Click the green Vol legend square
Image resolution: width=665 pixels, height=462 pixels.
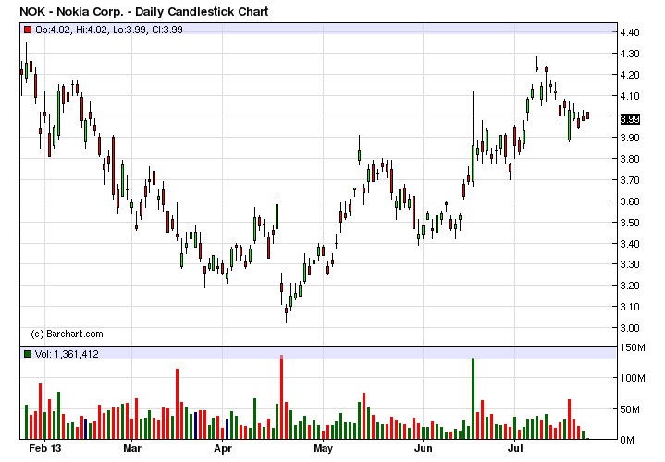tap(28, 354)
